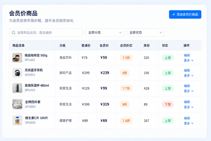This screenshot has height=141, width=211.
Task: Click the 库存 column header
Action: tap(146, 45)
